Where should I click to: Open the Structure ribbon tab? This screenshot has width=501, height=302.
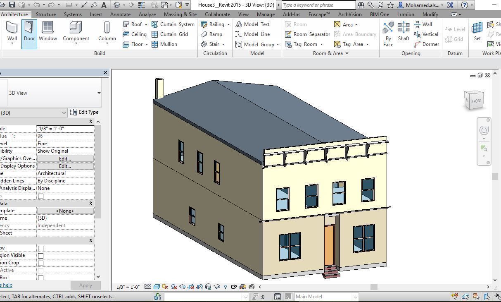[x=45, y=14]
